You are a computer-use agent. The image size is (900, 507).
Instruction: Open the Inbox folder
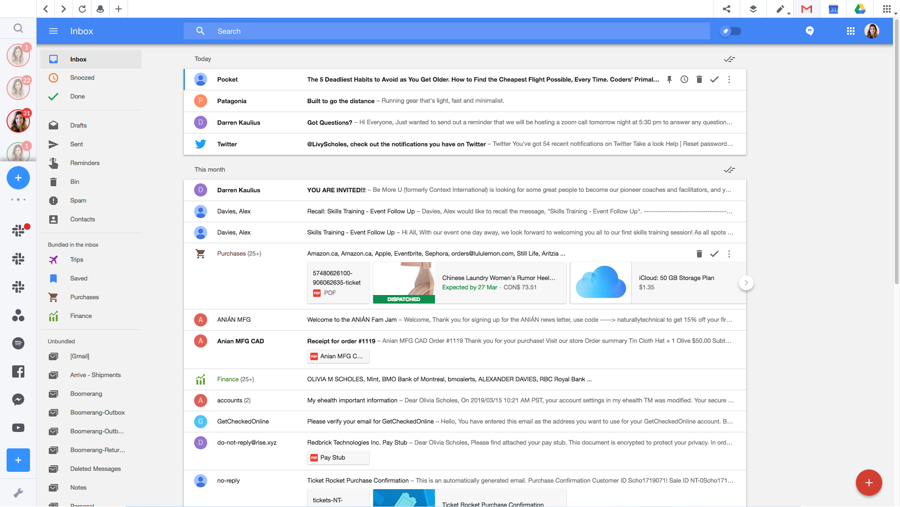[91, 59]
